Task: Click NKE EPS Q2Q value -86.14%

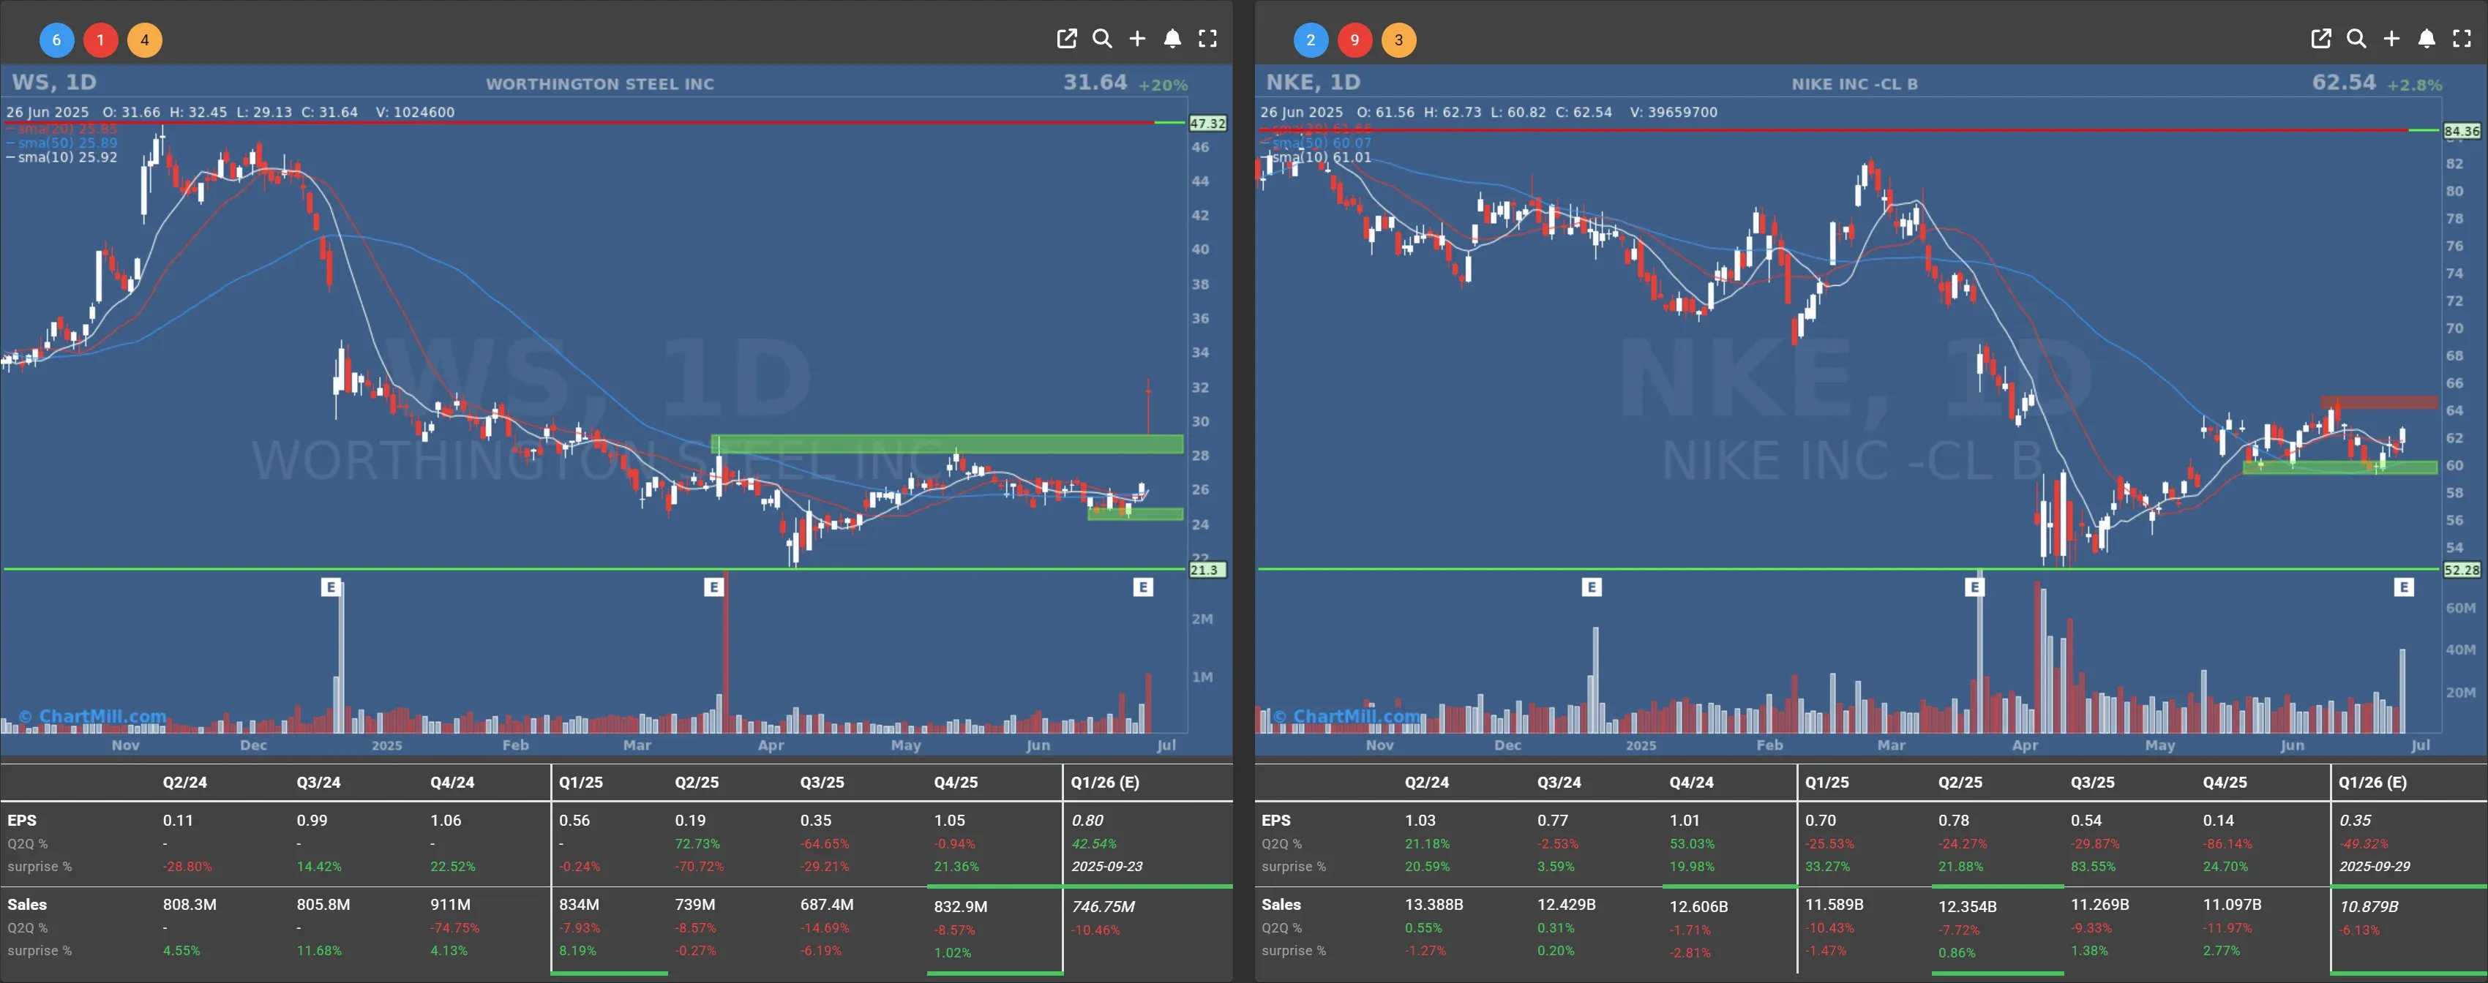Action: coord(2227,843)
